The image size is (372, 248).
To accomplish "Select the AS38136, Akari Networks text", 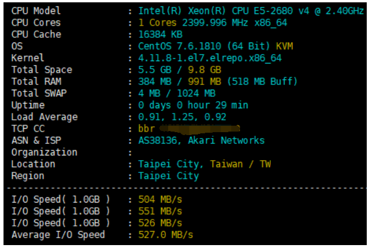I will (201, 141).
